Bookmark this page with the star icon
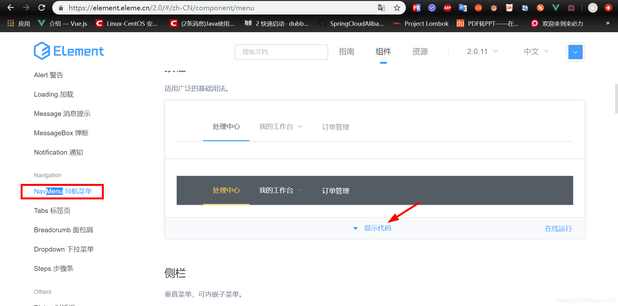The width and height of the screenshot is (618, 306). click(397, 8)
